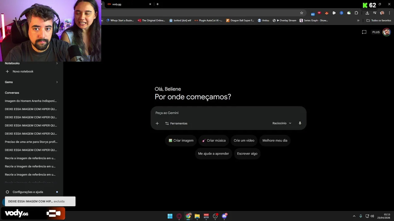The width and height of the screenshot is (394, 221).
Task: Click the green-arrow extension icon
Action: [x=349, y=13]
